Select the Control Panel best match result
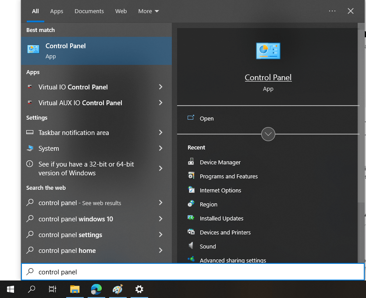The image size is (366, 298). 96,51
